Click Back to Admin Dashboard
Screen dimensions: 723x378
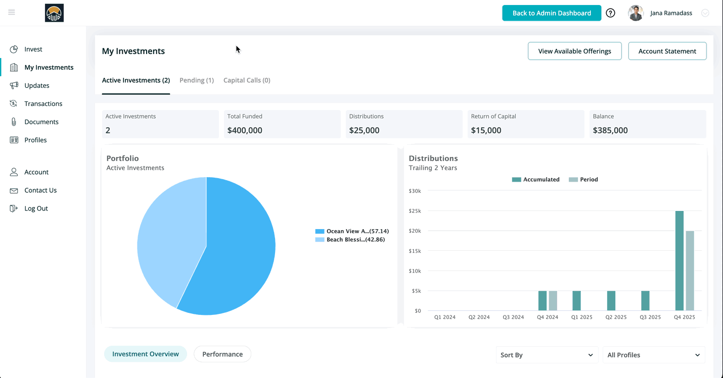[552, 13]
